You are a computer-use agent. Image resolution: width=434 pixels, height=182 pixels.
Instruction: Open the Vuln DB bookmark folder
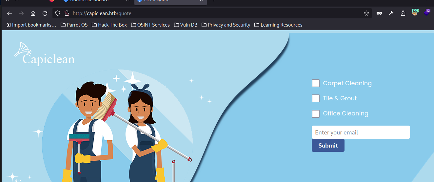[186, 25]
